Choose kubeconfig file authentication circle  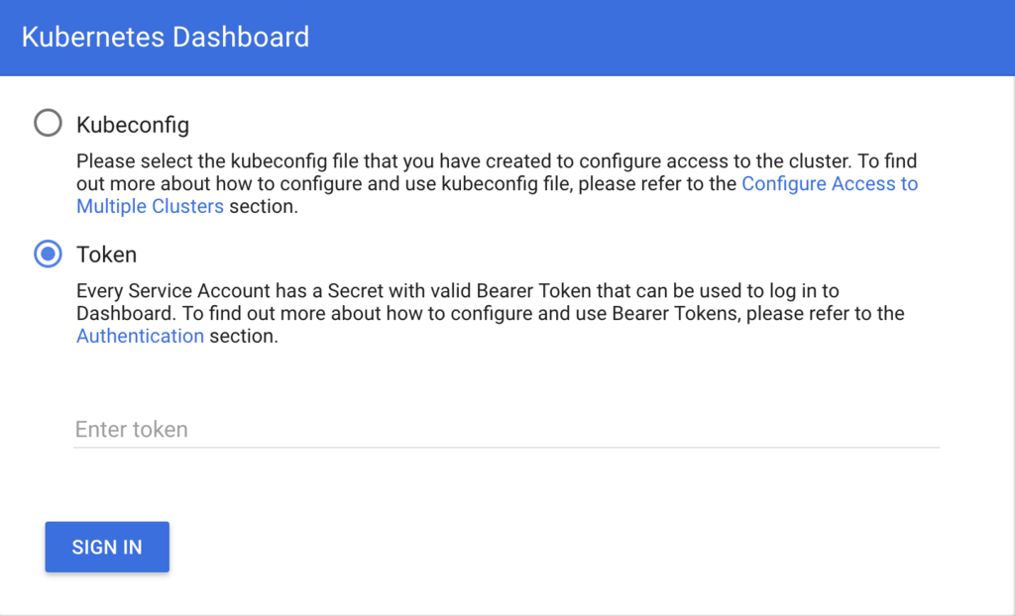pyautogui.click(x=48, y=125)
